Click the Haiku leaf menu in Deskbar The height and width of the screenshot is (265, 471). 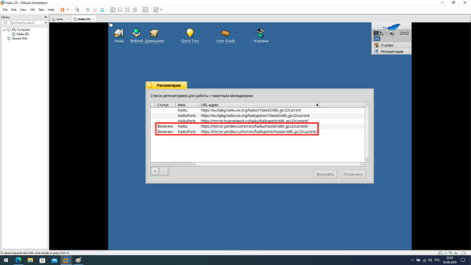tap(391, 27)
